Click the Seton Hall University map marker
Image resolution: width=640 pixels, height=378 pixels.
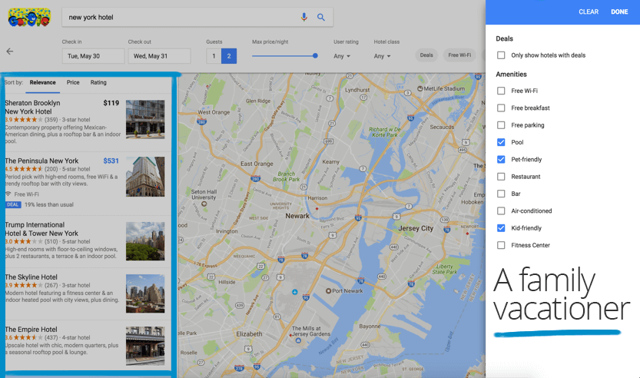click(x=204, y=204)
